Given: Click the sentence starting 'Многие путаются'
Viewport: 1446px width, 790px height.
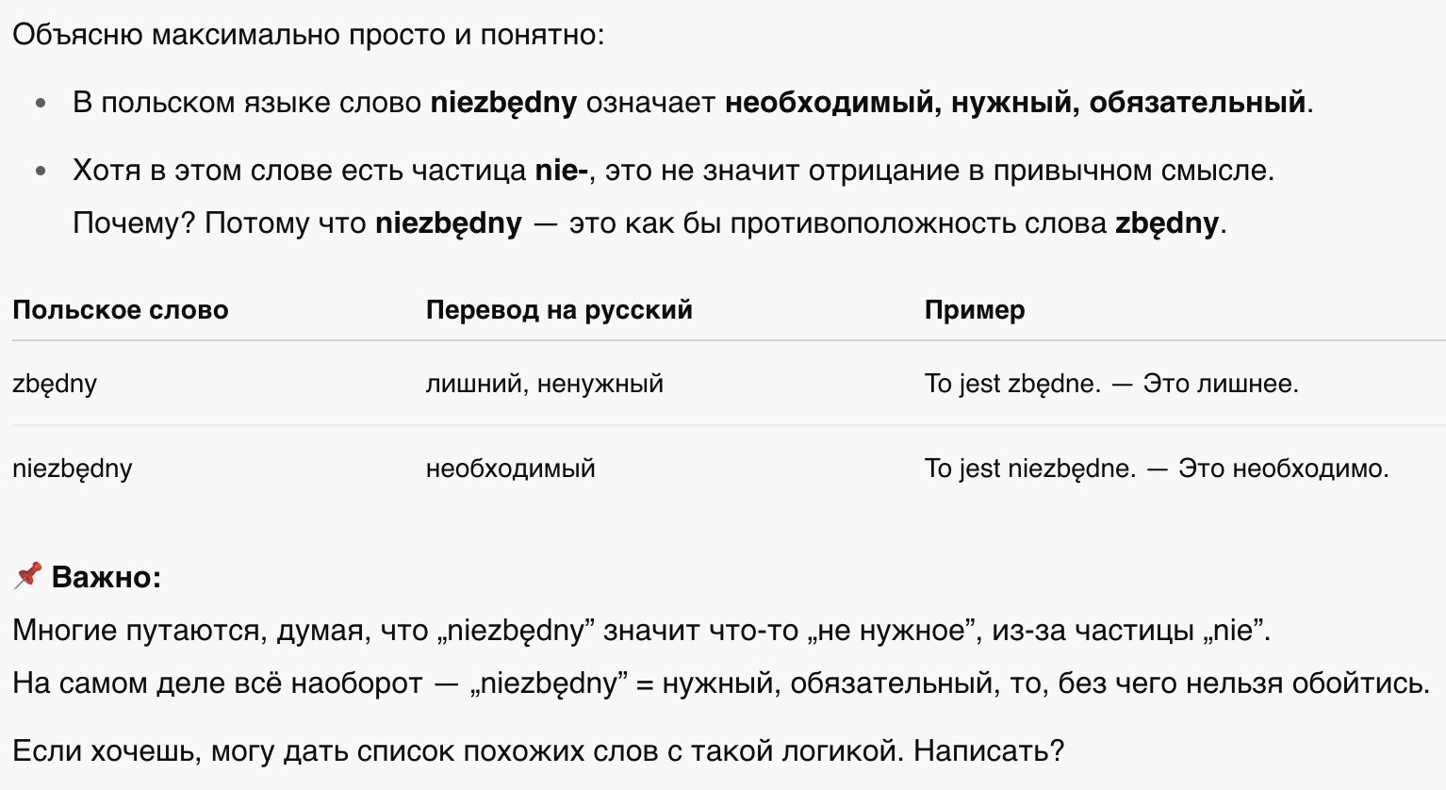Looking at the screenshot, I should pos(642,630).
